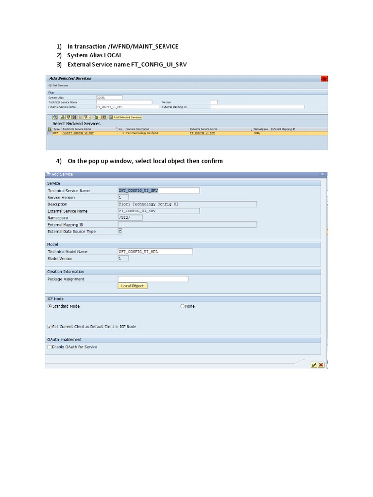Click the External Service Name column header
Screen dimensions: 373x497
click(x=221, y=129)
